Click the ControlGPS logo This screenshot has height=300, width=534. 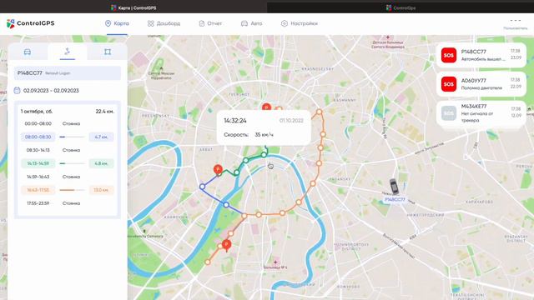tap(31, 23)
